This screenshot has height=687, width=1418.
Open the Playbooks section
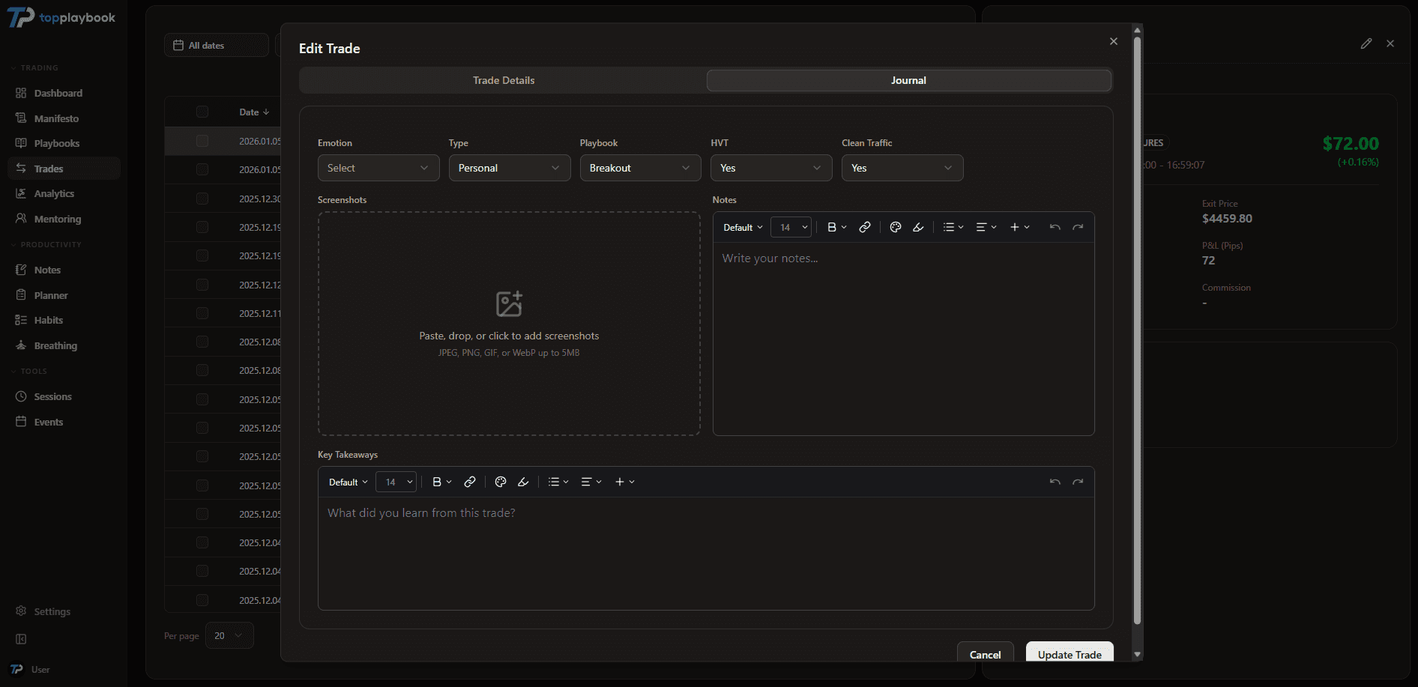[58, 143]
